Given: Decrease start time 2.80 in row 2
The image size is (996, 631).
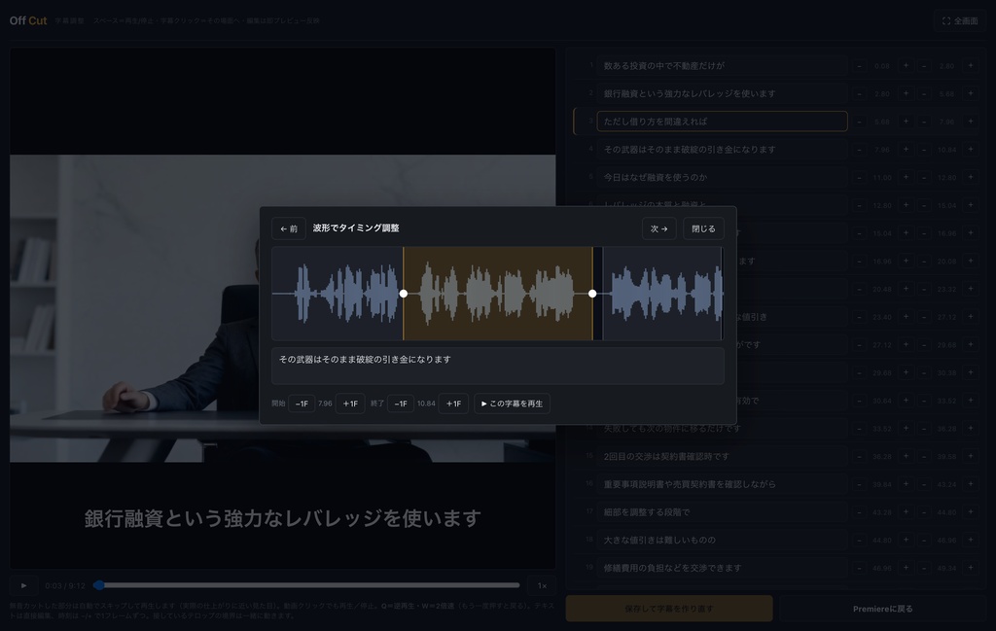Looking at the screenshot, I should 860,93.
